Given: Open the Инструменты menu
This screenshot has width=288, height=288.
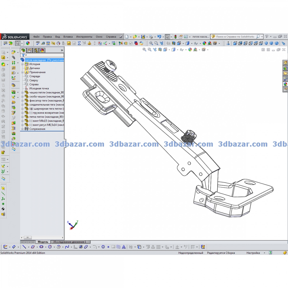Looking at the screenshot, I should (x=84, y=37).
